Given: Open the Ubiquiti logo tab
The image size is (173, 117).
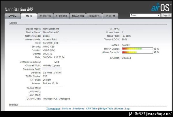Looking at the screenshot, I should click(13, 16).
